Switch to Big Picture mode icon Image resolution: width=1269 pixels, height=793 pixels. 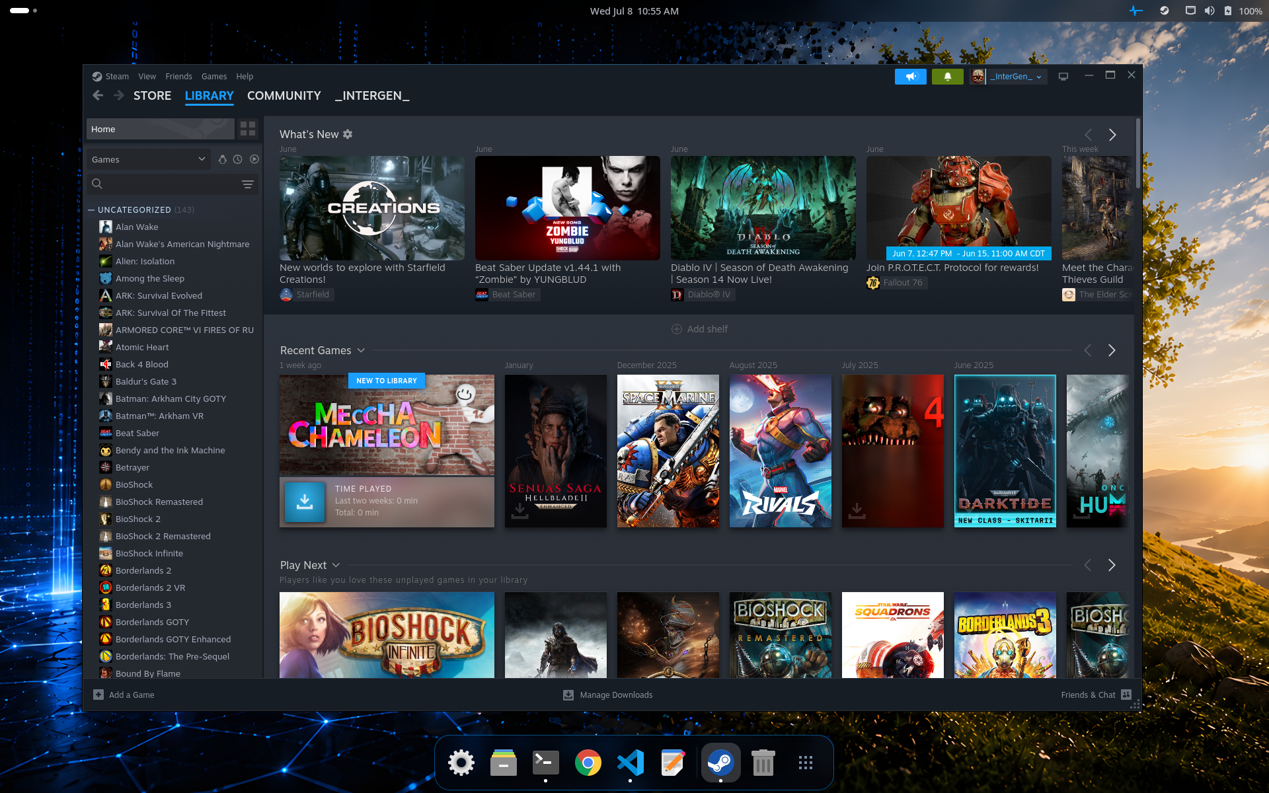[x=1063, y=77]
